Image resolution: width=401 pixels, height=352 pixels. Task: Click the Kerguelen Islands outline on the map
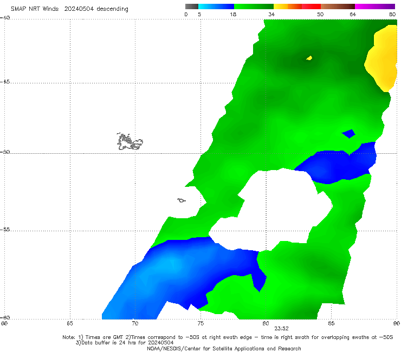coord(130,141)
